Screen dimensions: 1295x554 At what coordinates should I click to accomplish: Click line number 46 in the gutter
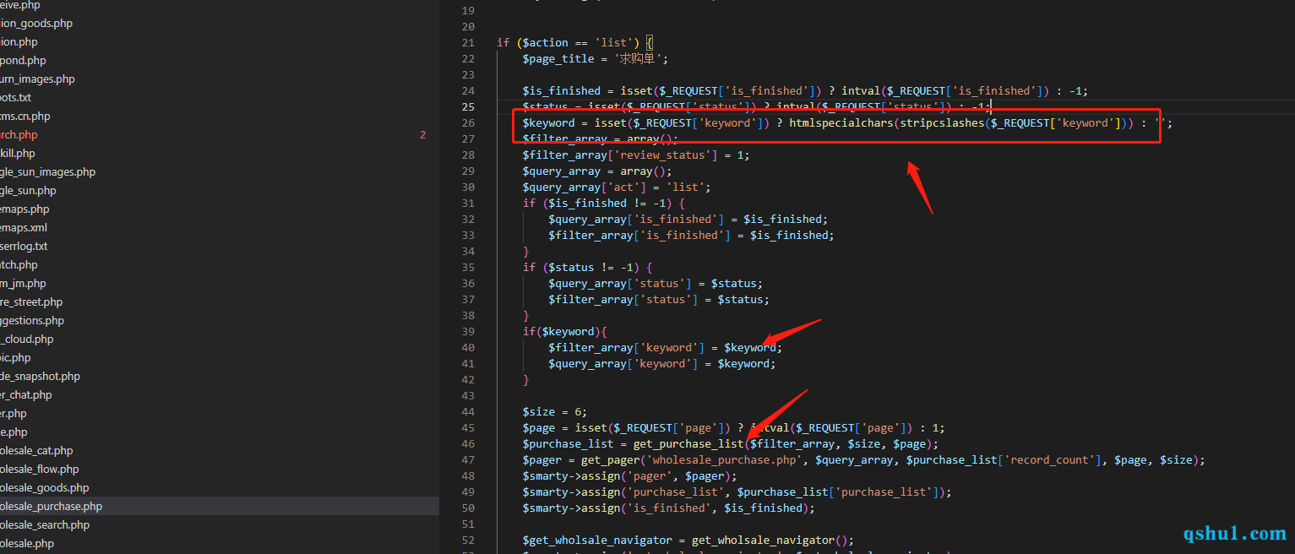tap(468, 444)
